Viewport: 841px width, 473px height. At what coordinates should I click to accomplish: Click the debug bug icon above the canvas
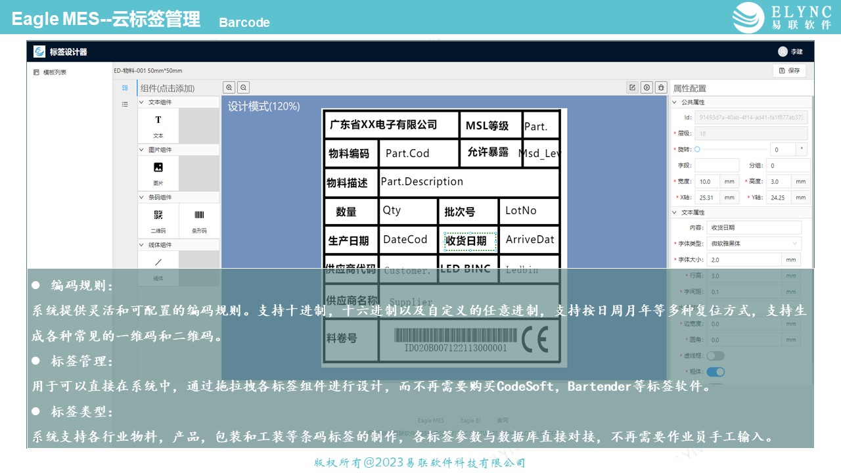tap(661, 87)
